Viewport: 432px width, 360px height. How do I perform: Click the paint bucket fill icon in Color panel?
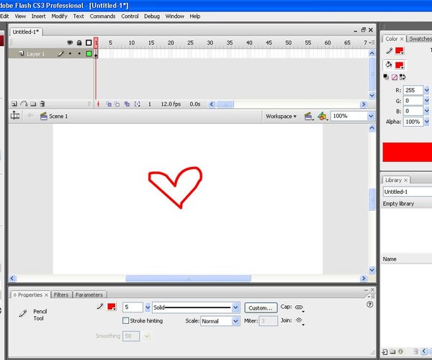tap(389, 65)
